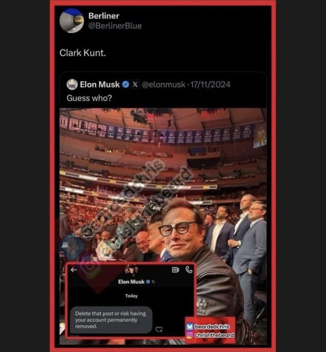Open Elon Musk's small quoted-post avatar

[x=72, y=85]
